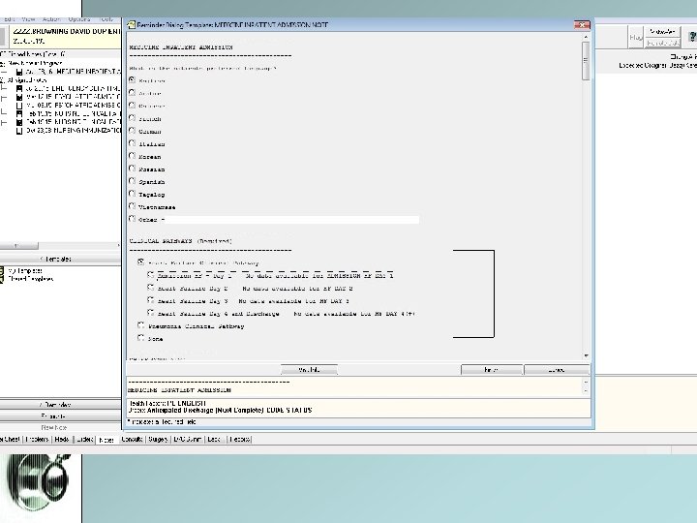The height and width of the screenshot is (523, 697).
Task: Open the Encounter button in left panel
Action: 60,416
